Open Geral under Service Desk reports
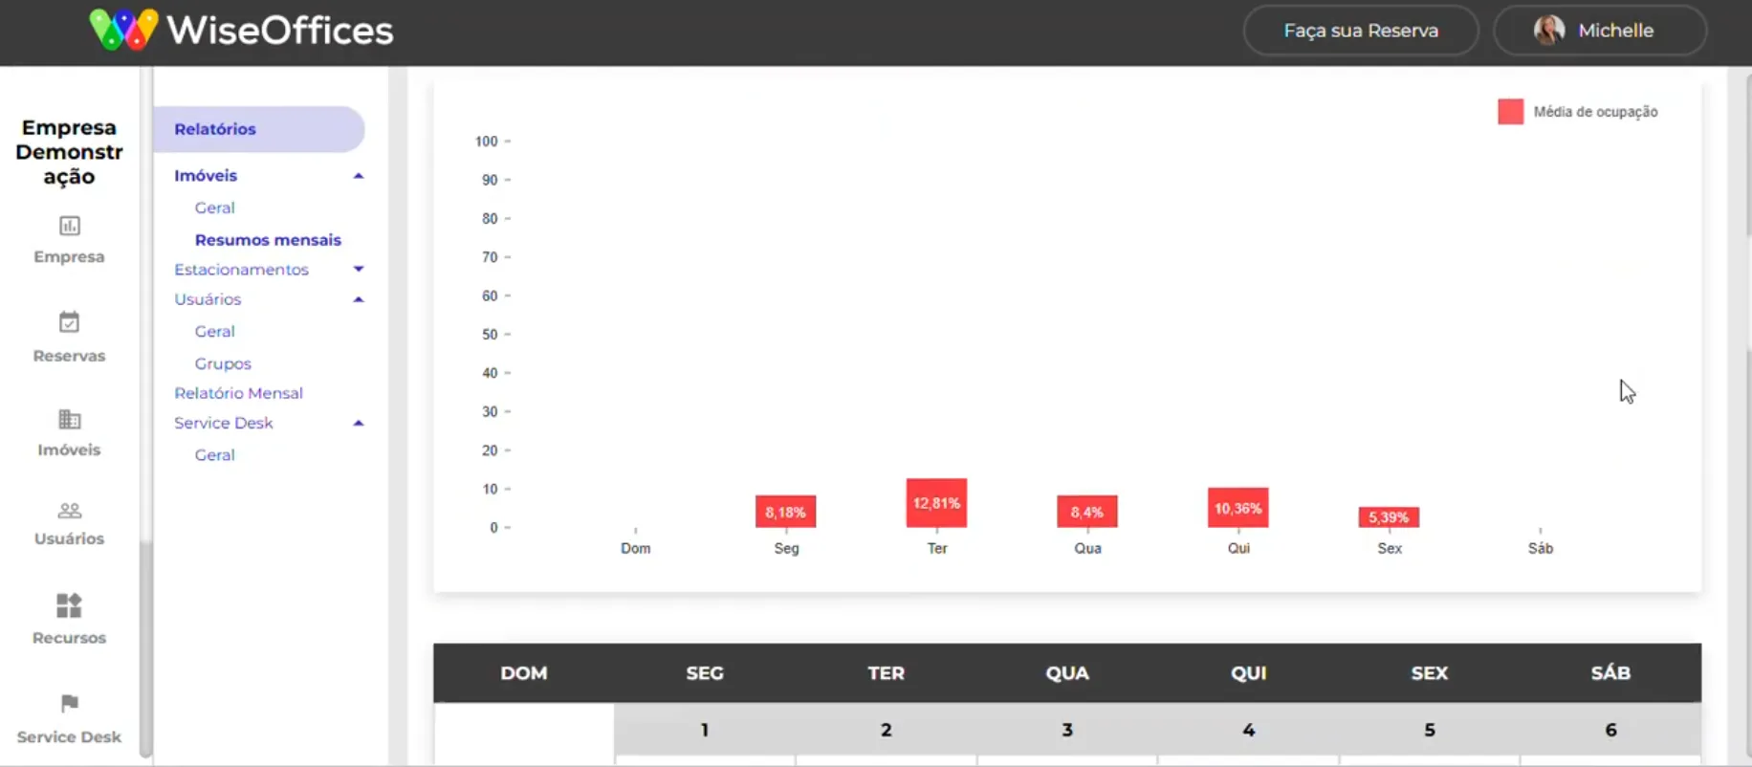This screenshot has height=767, width=1752. coord(214,455)
